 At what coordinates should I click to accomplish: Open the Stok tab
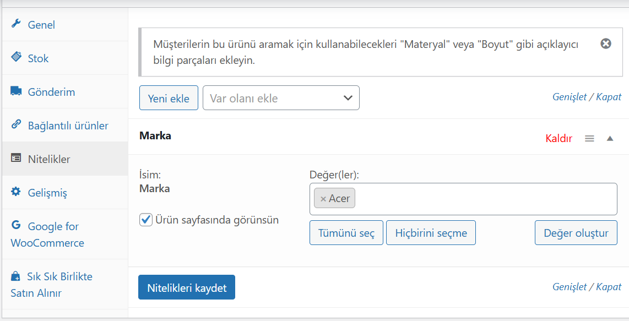coord(65,58)
